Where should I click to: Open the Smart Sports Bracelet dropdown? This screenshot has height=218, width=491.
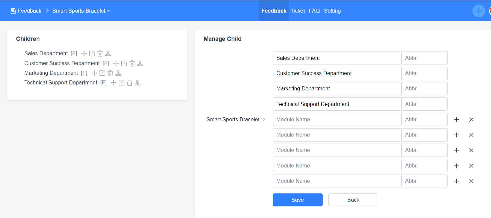coord(81,11)
